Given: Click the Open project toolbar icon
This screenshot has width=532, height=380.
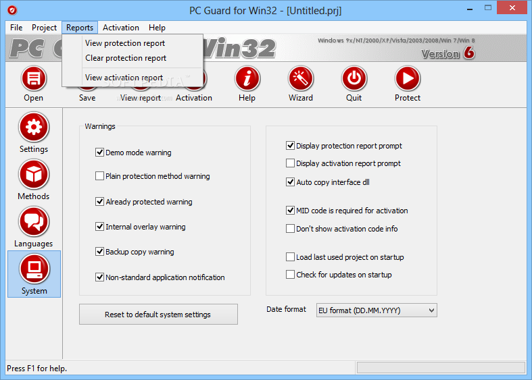Looking at the screenshot, I should (34, 78).
